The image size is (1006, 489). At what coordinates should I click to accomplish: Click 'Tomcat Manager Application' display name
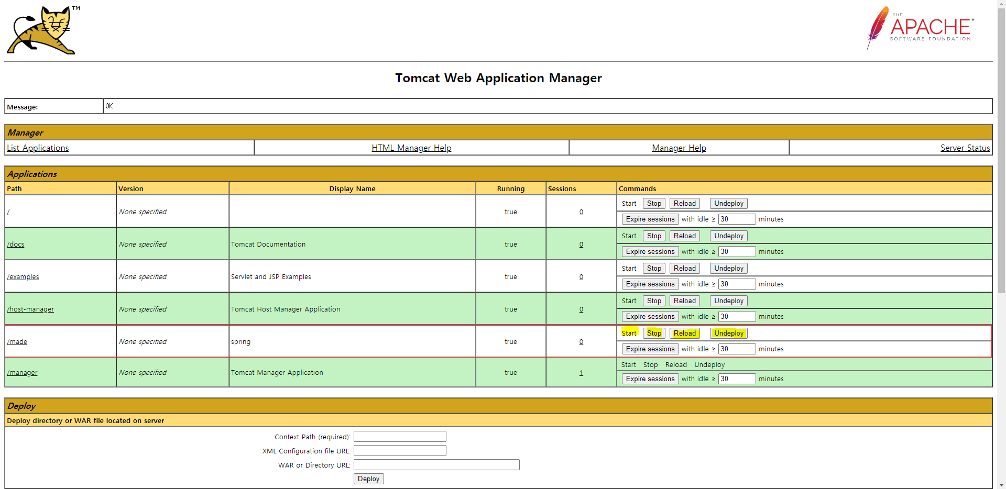coord(277,373)
